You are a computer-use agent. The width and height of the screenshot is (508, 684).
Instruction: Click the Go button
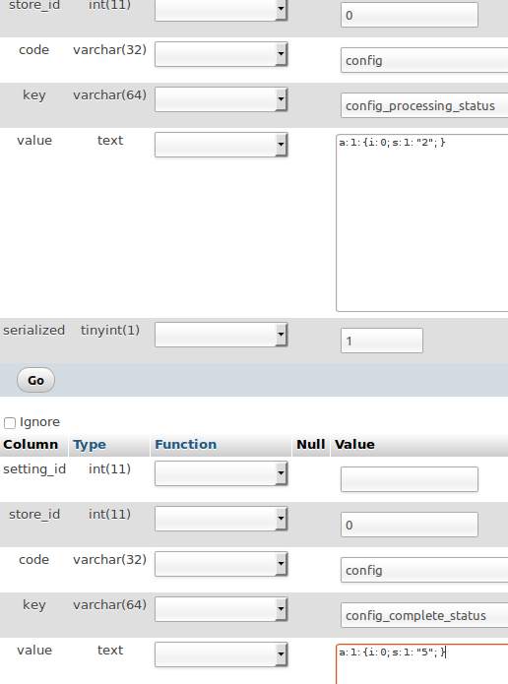point(35,380)
